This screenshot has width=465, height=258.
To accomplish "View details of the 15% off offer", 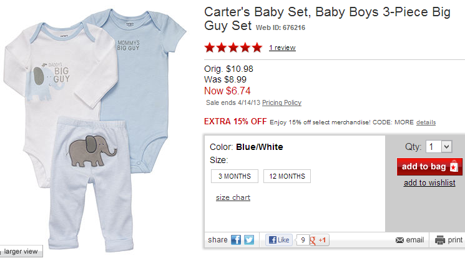I will pos(426,122).
